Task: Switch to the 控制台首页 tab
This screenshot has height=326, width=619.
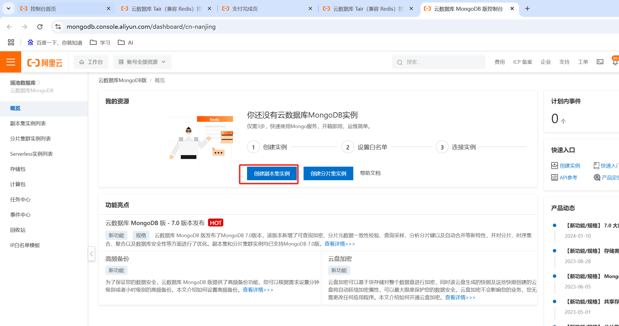Action: [66, 9]
